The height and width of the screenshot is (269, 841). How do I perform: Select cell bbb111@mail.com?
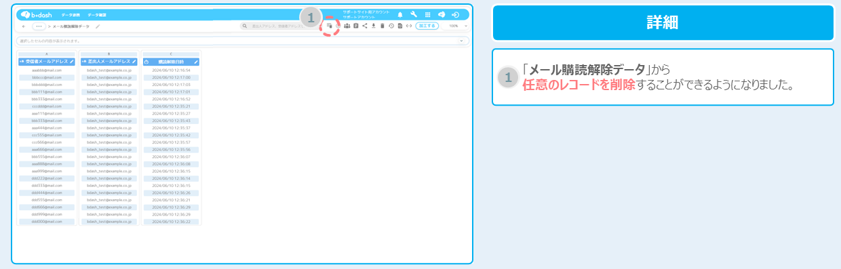tap(47, 91)
